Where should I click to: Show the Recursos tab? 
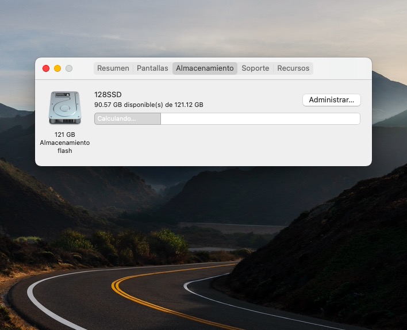click(293, 68)
